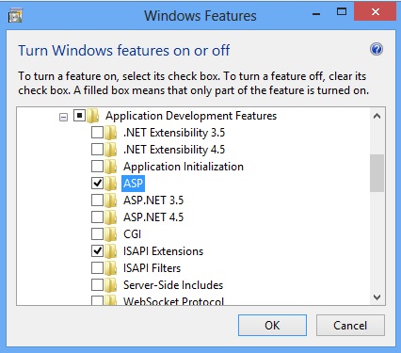The width and height of the screenshot is (401, 353).
Task: Toggle Application Development Features partial checkbox
Action: pos(79,116)
